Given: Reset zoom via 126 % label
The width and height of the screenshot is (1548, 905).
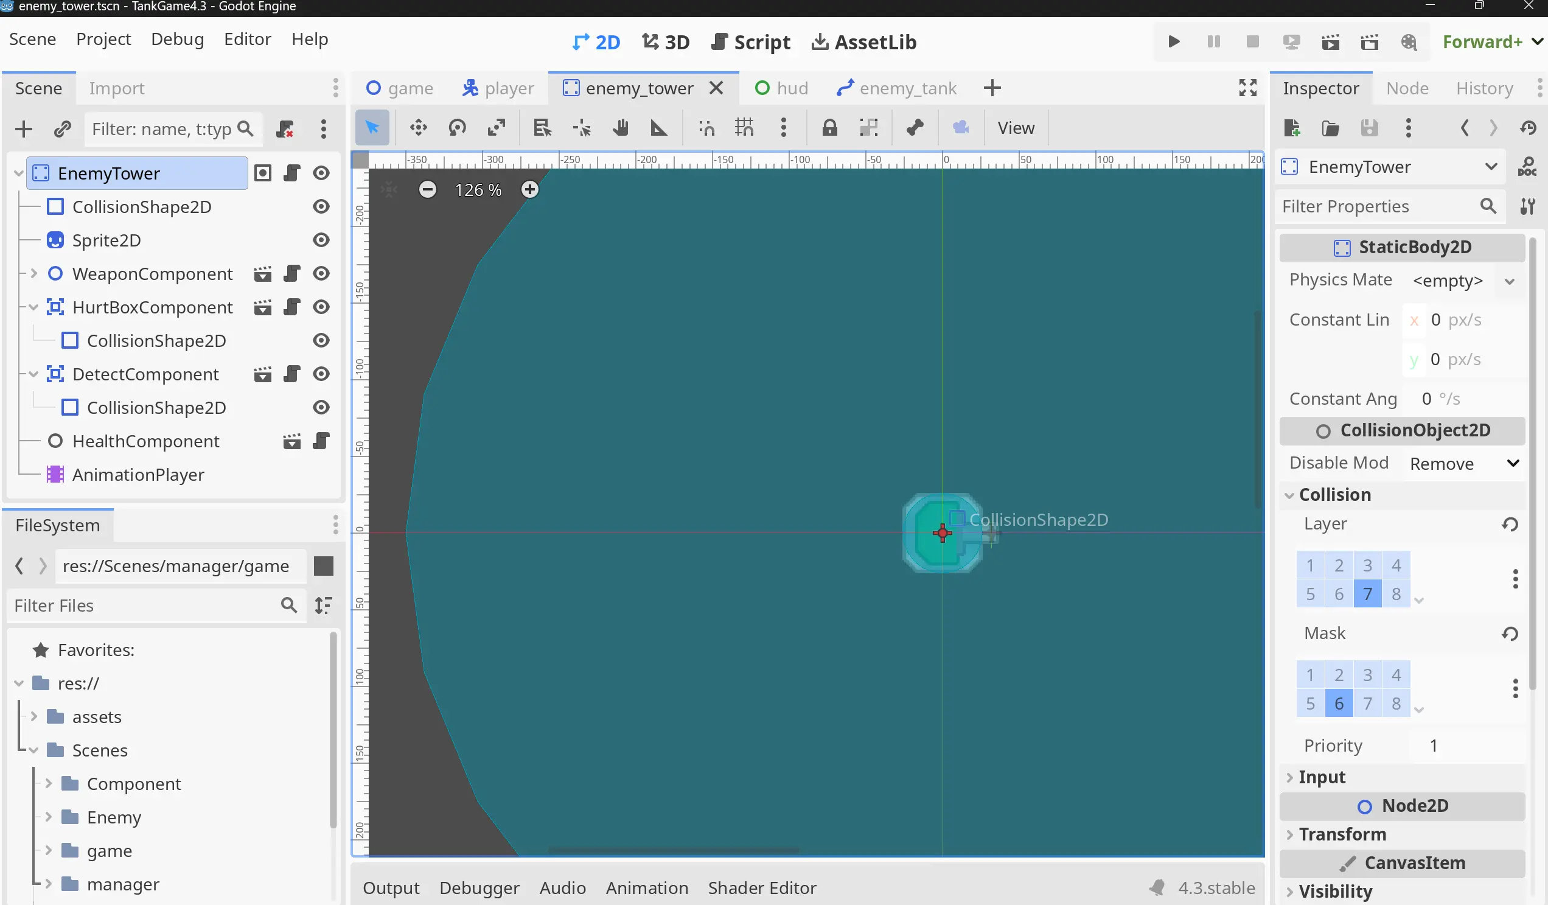Looking at the screenshot, I should click(x=478, y=190).
